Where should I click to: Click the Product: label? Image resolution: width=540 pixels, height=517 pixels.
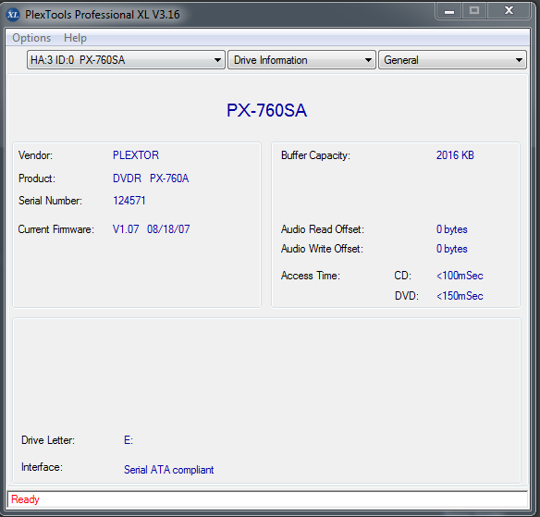(37, 178)
